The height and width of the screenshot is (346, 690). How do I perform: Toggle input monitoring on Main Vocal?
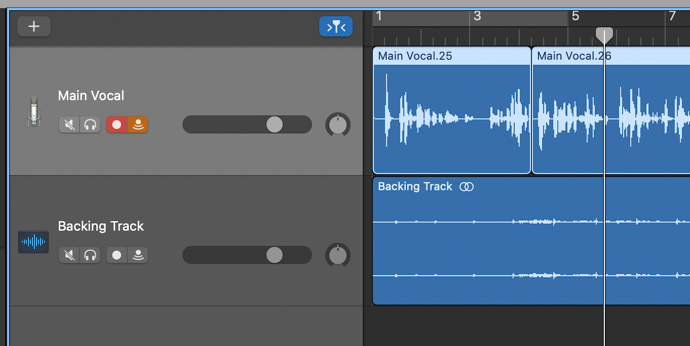point(138,125)
